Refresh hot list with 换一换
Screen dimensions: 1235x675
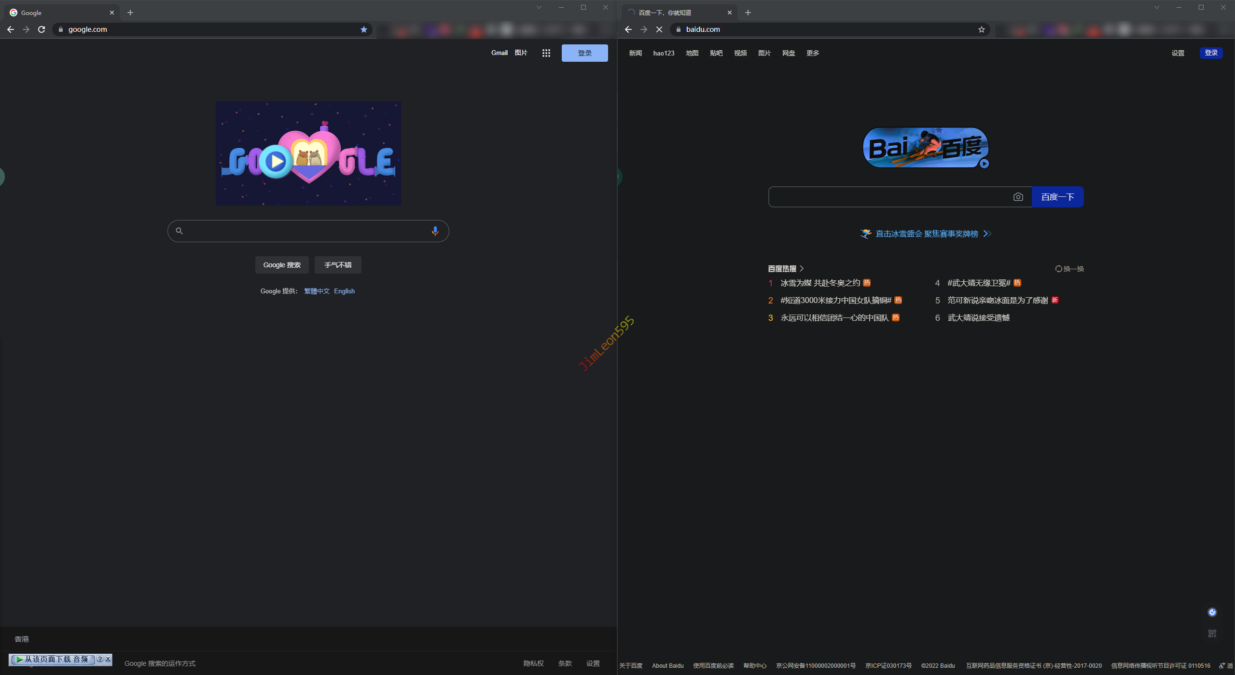coord(1069,269)
